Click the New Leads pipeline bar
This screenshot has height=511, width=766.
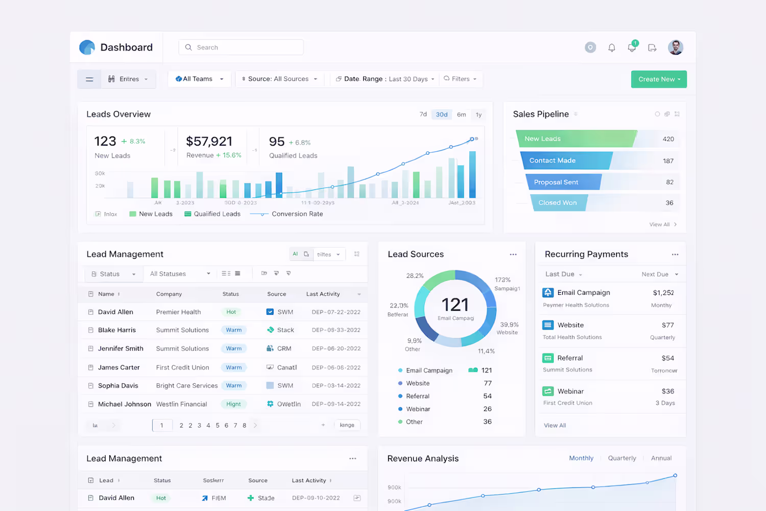[577, 138]
